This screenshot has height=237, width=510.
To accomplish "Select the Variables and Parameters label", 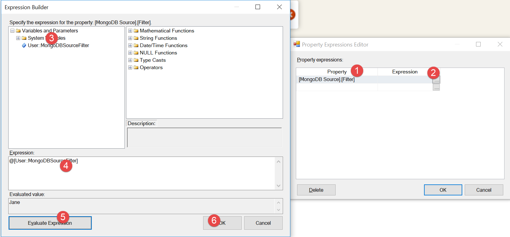I will click(50, 31).
